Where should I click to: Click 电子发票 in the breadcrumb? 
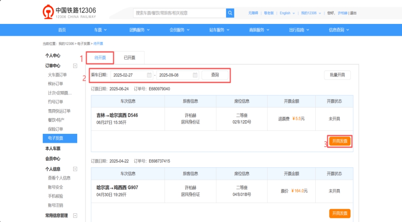[83, 44]
